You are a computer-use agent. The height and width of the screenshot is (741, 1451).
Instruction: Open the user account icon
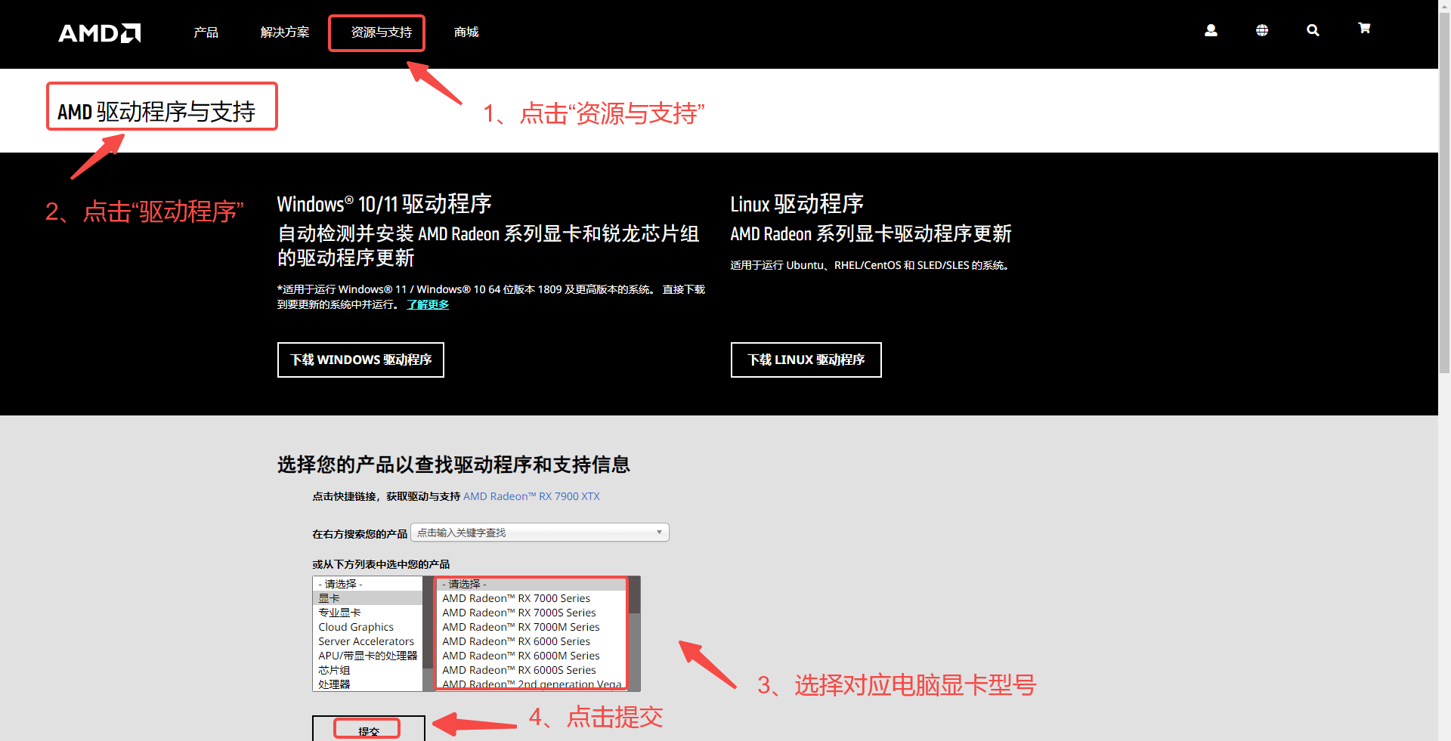[1211, 30]
